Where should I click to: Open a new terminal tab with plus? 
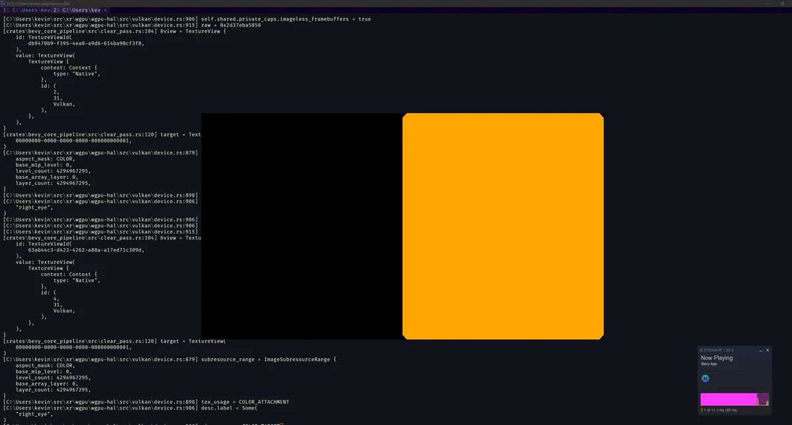coord(106,11)
